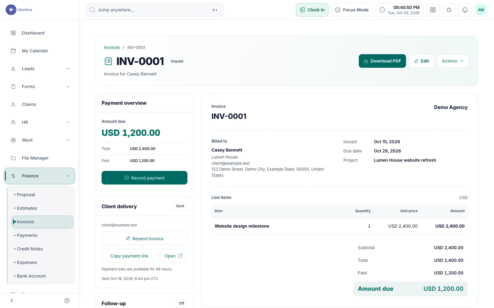Click the Clients person icon
Viewport: 494px width, 308px height.
click(x=13, y=104)
